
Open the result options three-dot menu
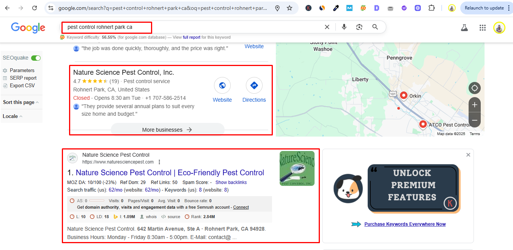(x=159, y=162)
